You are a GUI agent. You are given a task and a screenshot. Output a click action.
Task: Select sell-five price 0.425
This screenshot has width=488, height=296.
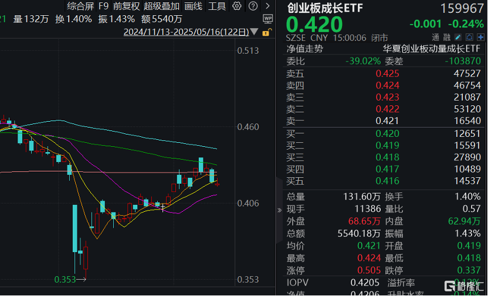tap(387, 74)
